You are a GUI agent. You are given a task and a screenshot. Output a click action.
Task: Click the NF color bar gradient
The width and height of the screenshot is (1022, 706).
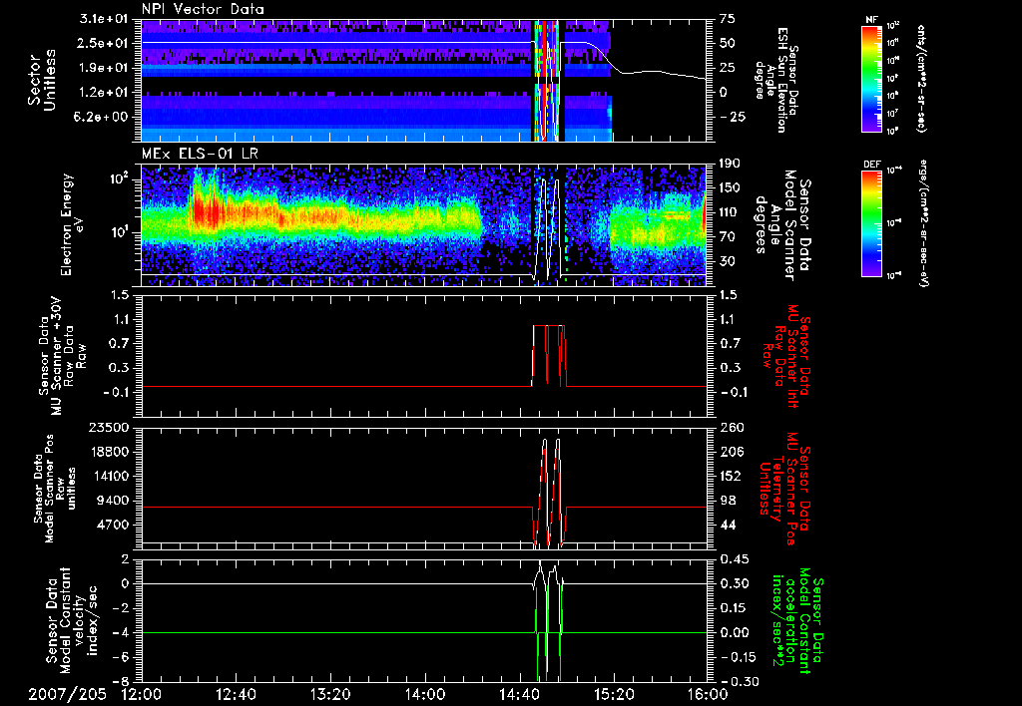tap(871, 78)
